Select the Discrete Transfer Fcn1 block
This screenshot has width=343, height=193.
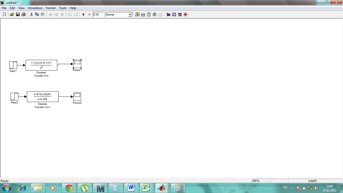coord(43,96)
